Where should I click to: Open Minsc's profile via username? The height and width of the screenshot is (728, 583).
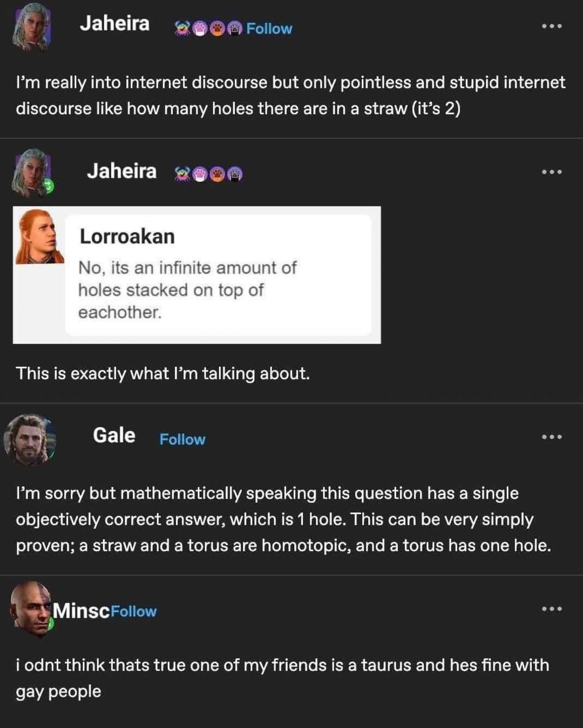click(81, 610)
